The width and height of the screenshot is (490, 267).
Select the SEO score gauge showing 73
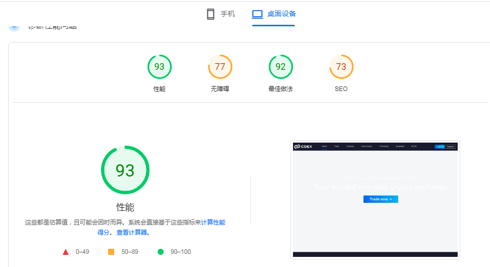point(341,67)
